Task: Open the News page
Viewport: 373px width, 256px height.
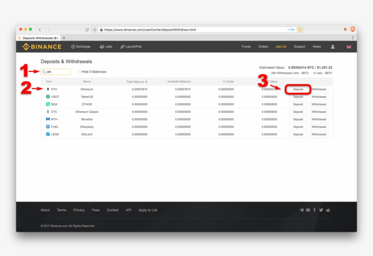Action: pos(317,46)
